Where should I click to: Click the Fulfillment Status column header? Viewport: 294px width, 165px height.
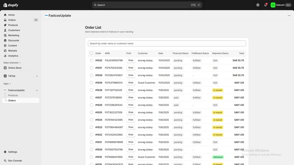(200, 53)
